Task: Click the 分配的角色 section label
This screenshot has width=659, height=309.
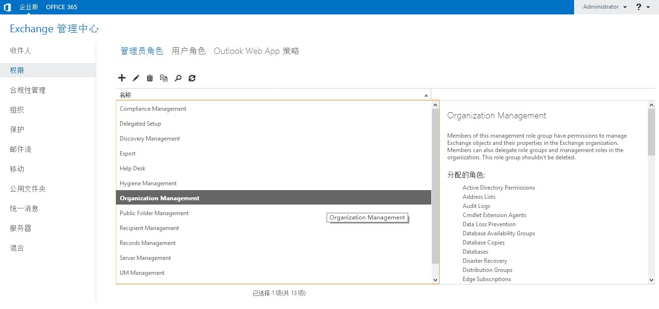Action: [466, 175]
